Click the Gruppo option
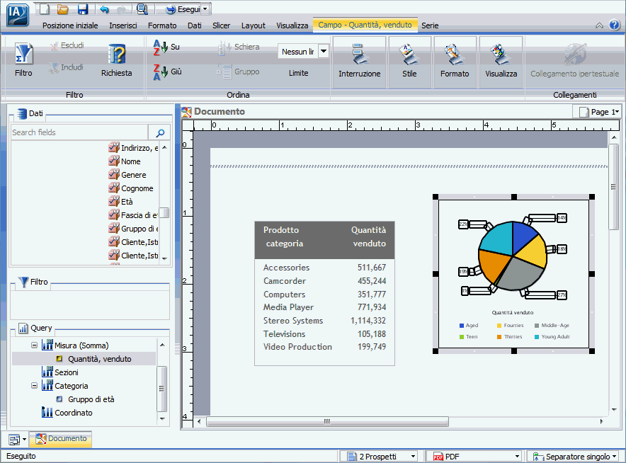626x463 pixels. 238,72
